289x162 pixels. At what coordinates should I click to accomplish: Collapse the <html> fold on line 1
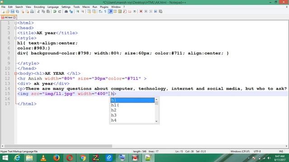tap(16, 23)
